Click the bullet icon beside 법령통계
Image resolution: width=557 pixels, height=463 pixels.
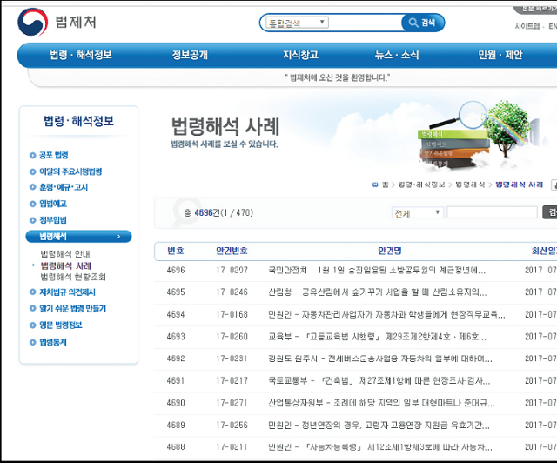click(x=32, y=342)
